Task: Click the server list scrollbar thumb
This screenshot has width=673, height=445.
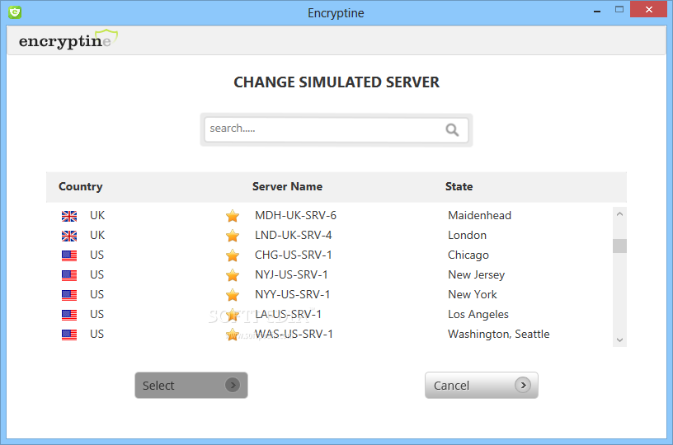Action: [x=619, y=246]
